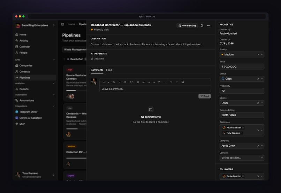
Task: Open the Select contacts dropdown
Action: (x=242, y=158)
